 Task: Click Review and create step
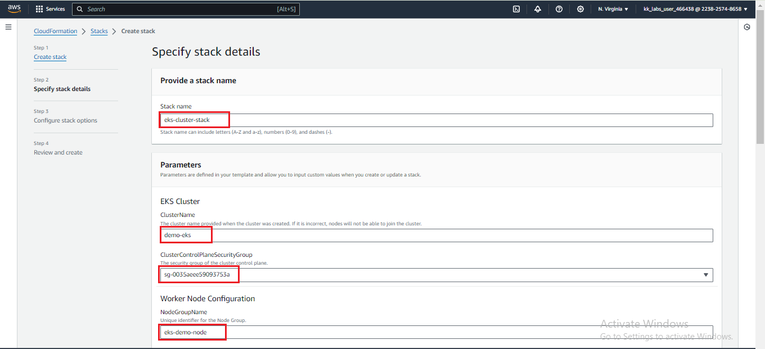58,152
